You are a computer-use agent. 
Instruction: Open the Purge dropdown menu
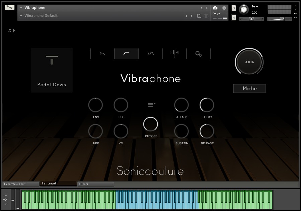[219, 13]
